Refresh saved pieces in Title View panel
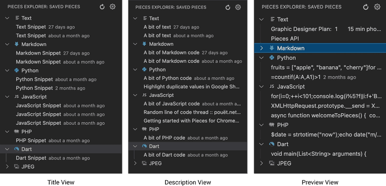This screenshot has width=386, height=186. coord(102,7)
